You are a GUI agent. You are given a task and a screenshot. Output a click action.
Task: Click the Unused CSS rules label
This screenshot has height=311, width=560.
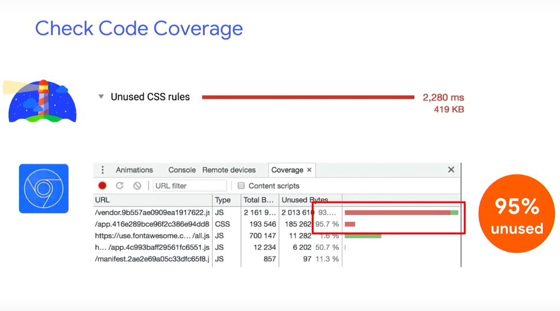coord(150,97)
